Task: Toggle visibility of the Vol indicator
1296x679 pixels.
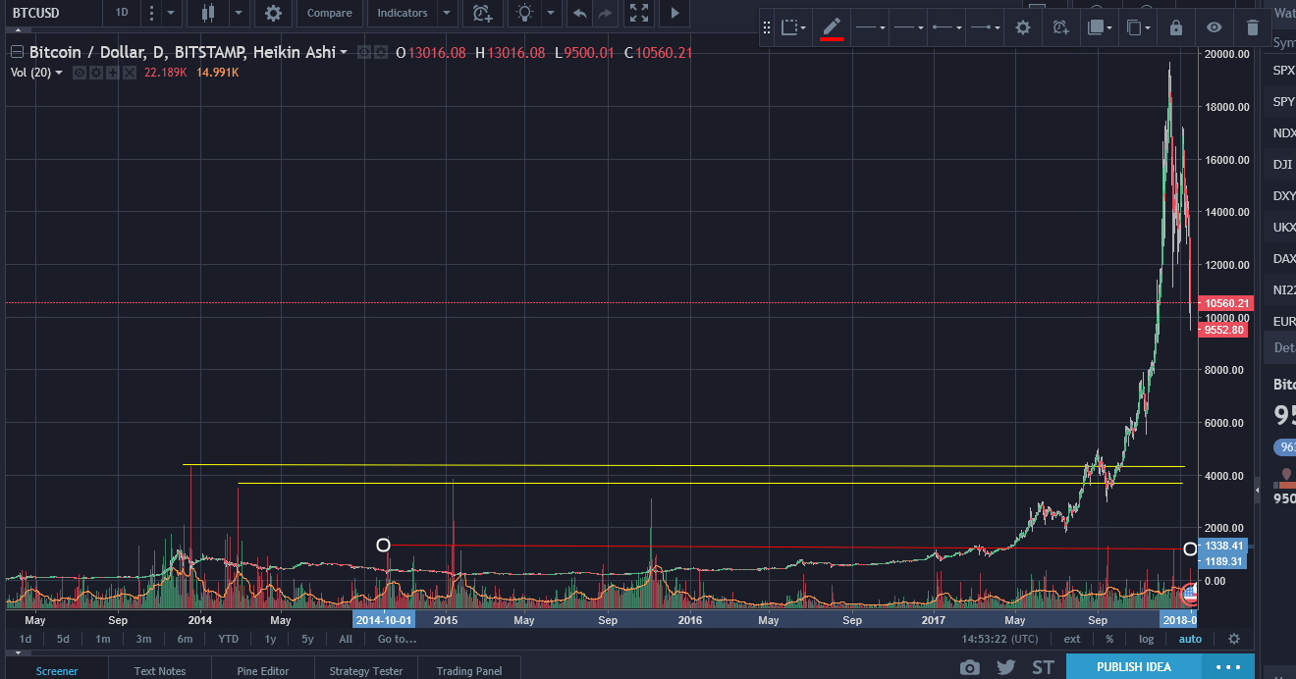Action: point(80,73)
